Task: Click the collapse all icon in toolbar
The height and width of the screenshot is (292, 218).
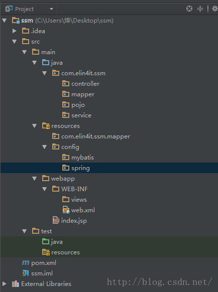Action: [x=200, y=9]
